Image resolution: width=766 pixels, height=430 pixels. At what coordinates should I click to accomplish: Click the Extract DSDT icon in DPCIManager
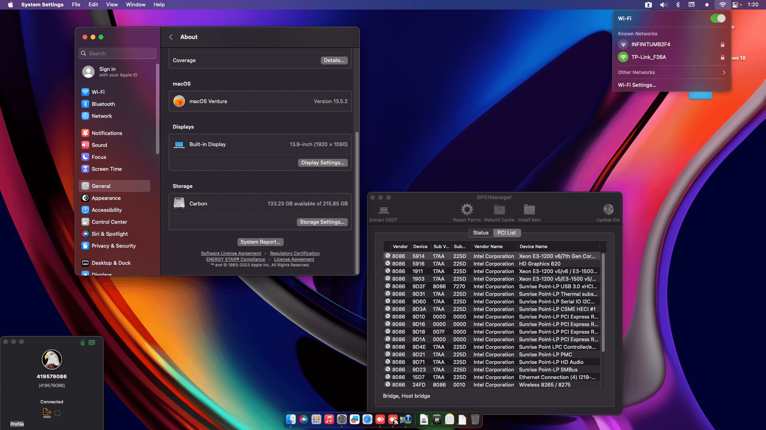coord(383,210)
